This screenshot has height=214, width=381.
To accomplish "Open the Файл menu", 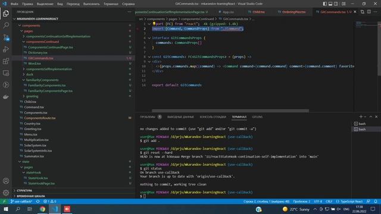I will pyautogui.click(x=14, y=4).
